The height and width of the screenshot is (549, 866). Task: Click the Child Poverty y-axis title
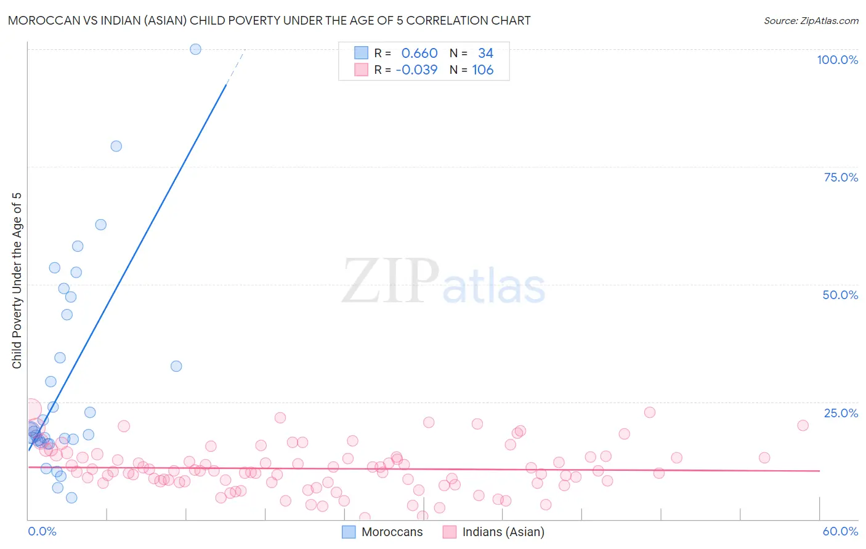pos(17,281)
